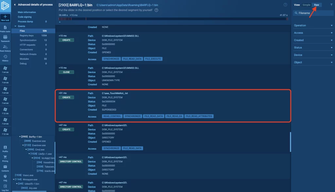
Task: Expand the Operation filter dropdown
Action: click(x=312, y=25)
